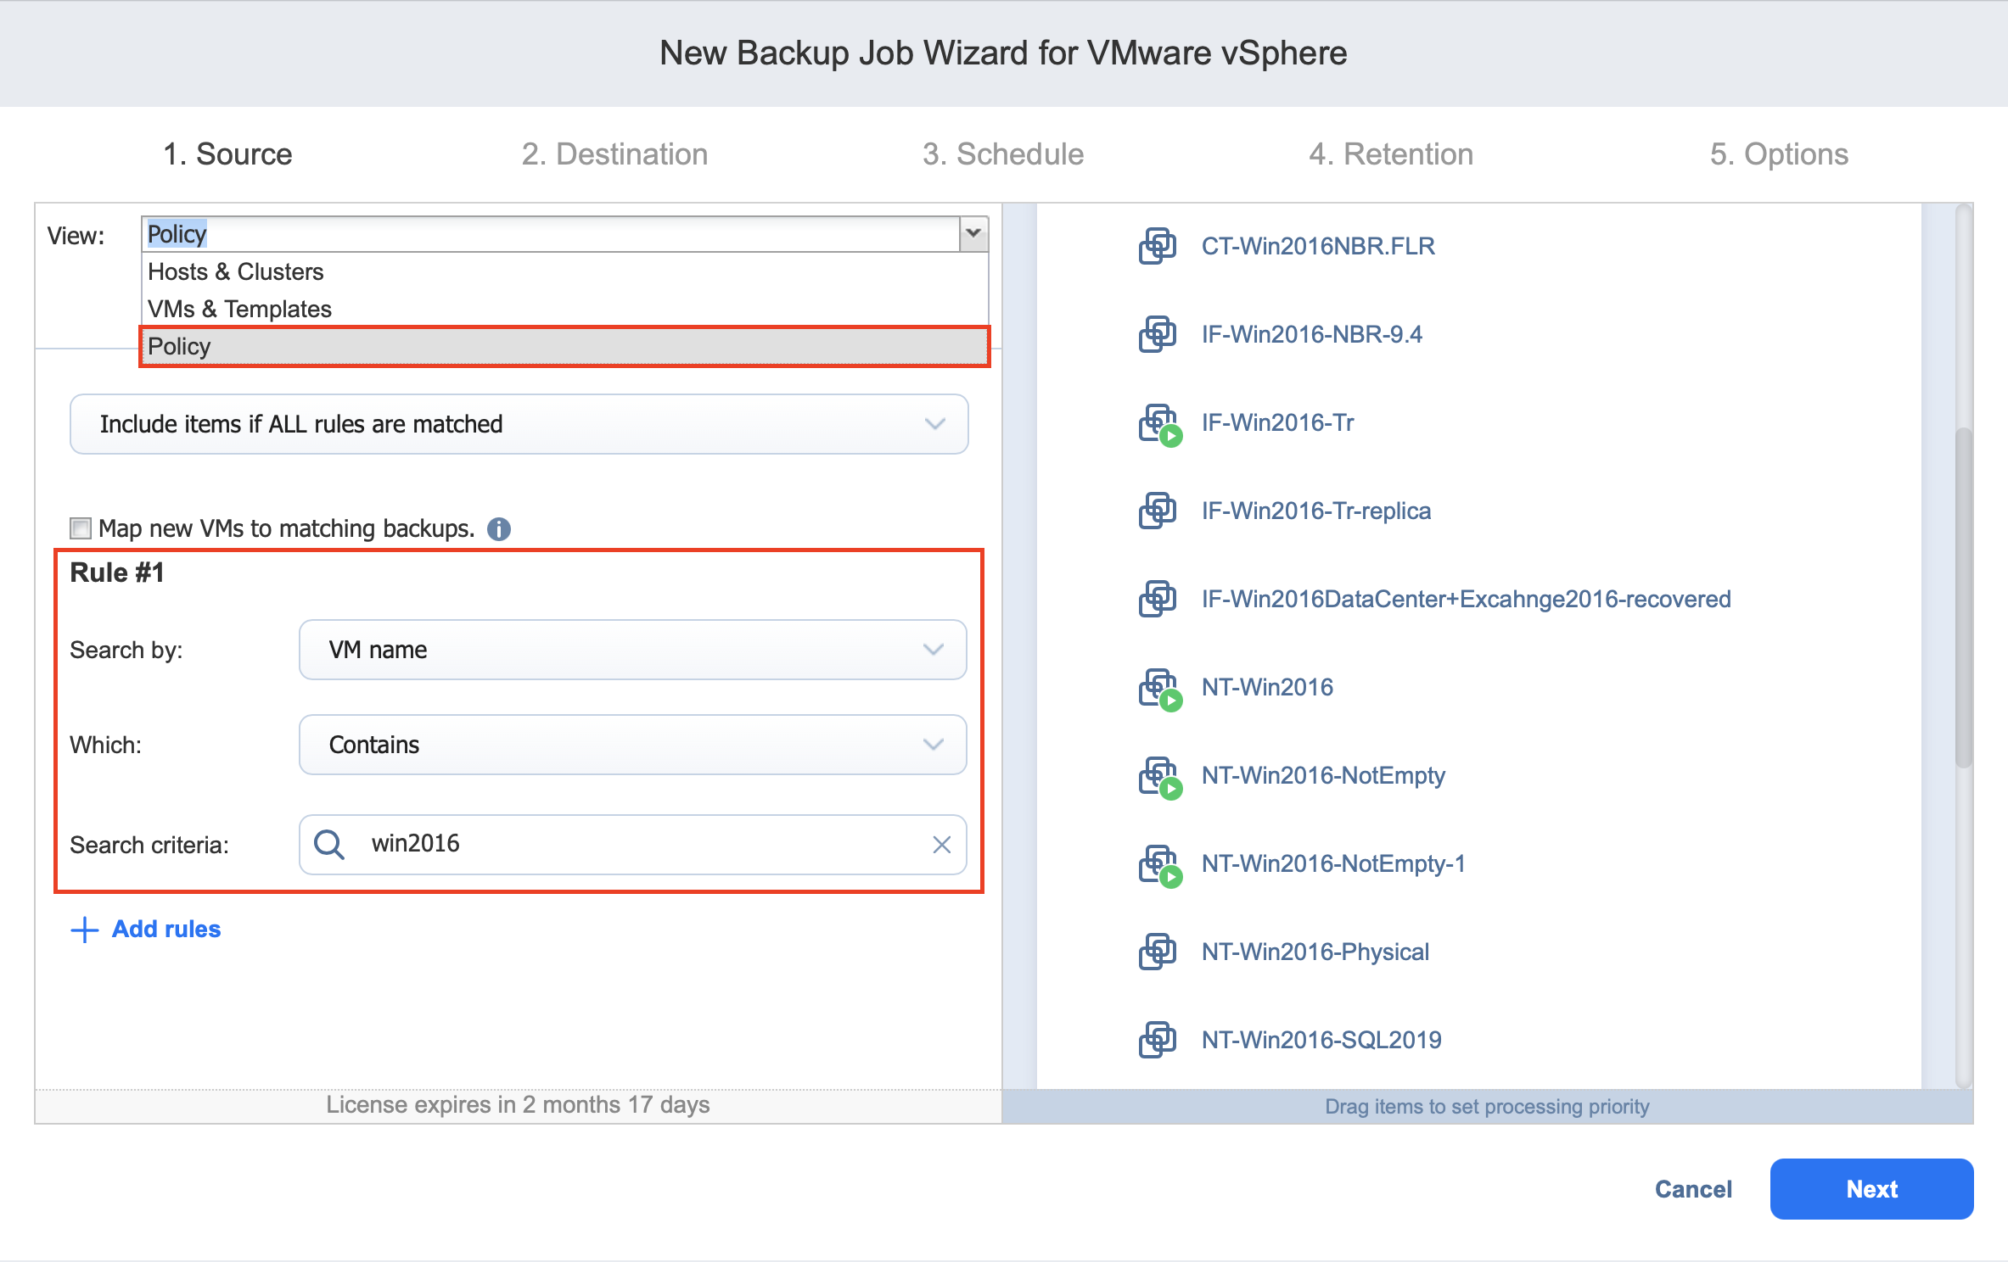2008x1262 pixels.
Task: Enable Map new VMs to matching backups
Action: tap(81, 528)
